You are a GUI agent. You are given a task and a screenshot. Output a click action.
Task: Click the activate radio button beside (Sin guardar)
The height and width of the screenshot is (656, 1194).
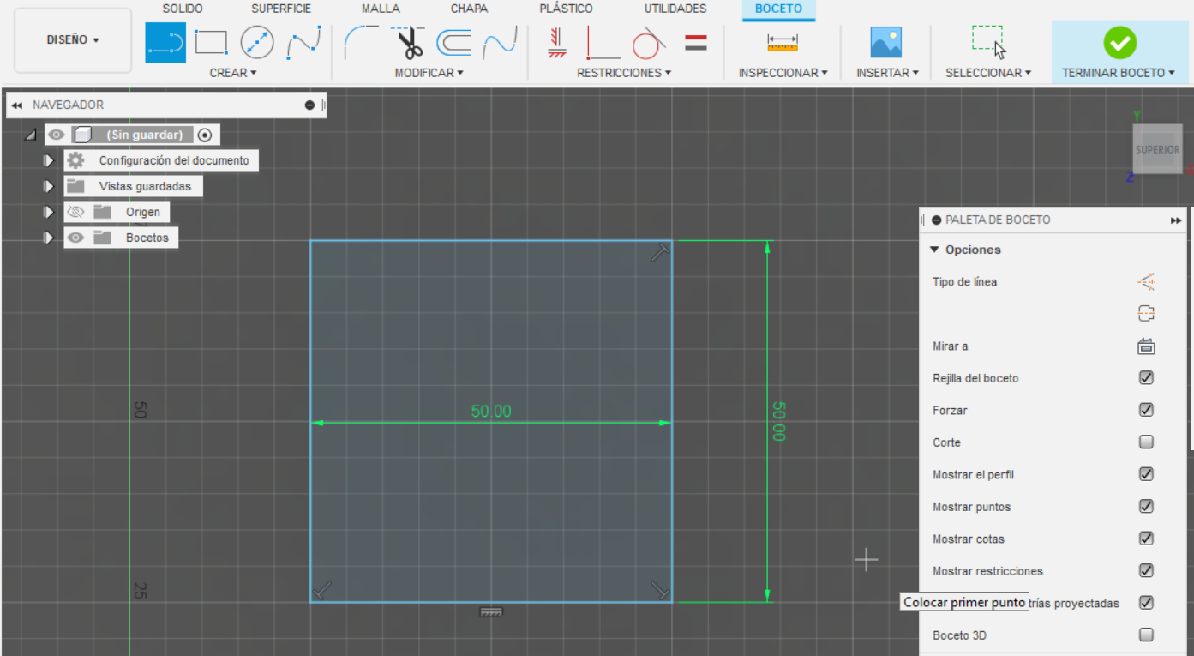click(204, 135)
